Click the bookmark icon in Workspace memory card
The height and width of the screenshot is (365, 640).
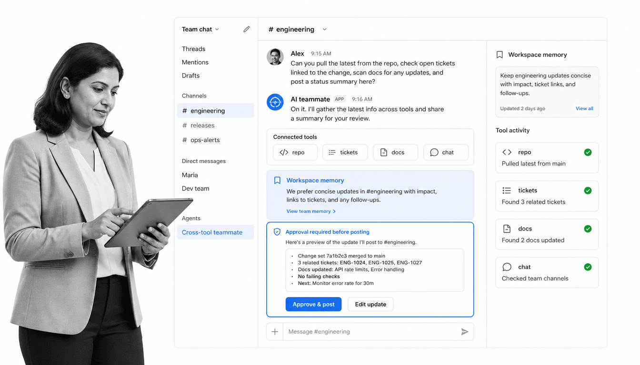277,181
